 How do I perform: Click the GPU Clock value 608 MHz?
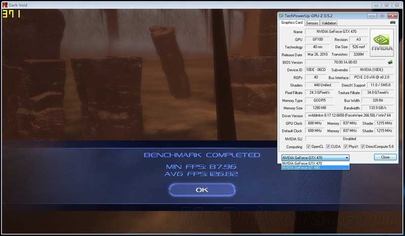pyautogui.click(x=315, y=123)
